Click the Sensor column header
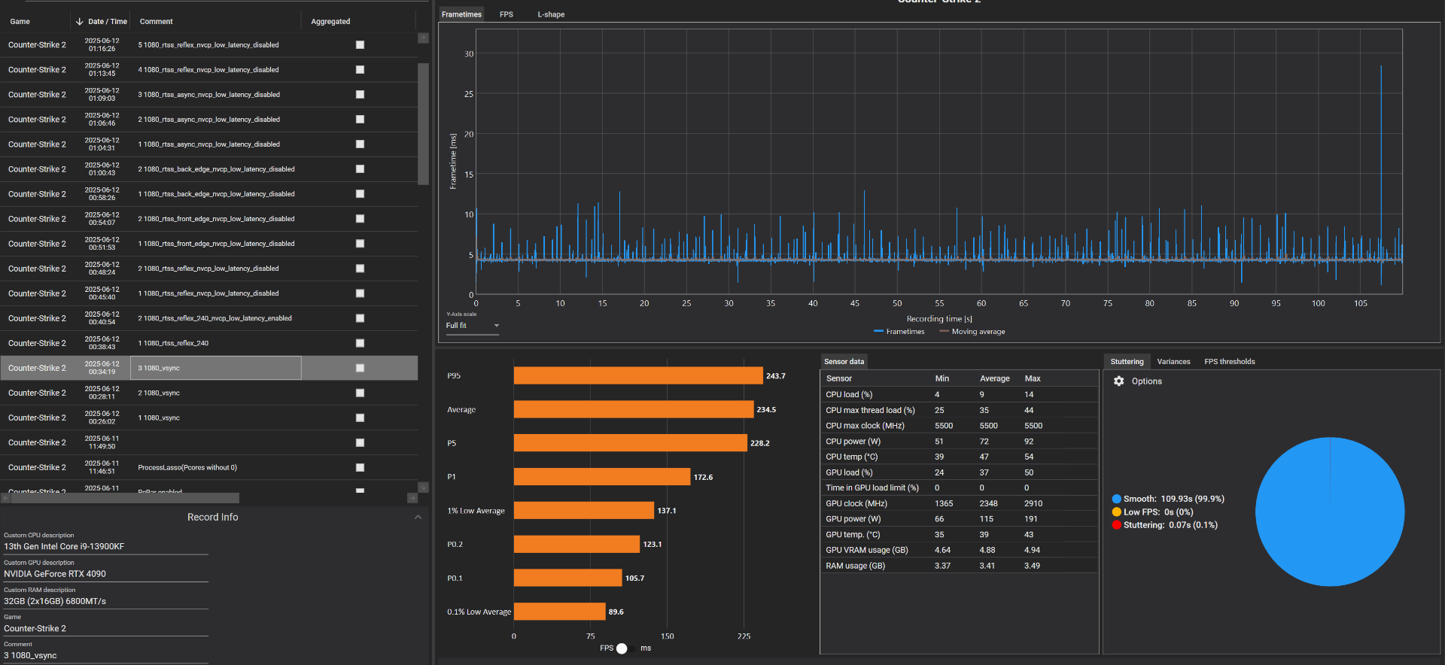The width and height of the screenshot is (1445, 665). (838, 378)
